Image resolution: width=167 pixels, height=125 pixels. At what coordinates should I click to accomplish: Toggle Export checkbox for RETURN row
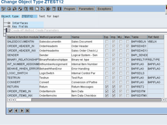pos(107,87)
